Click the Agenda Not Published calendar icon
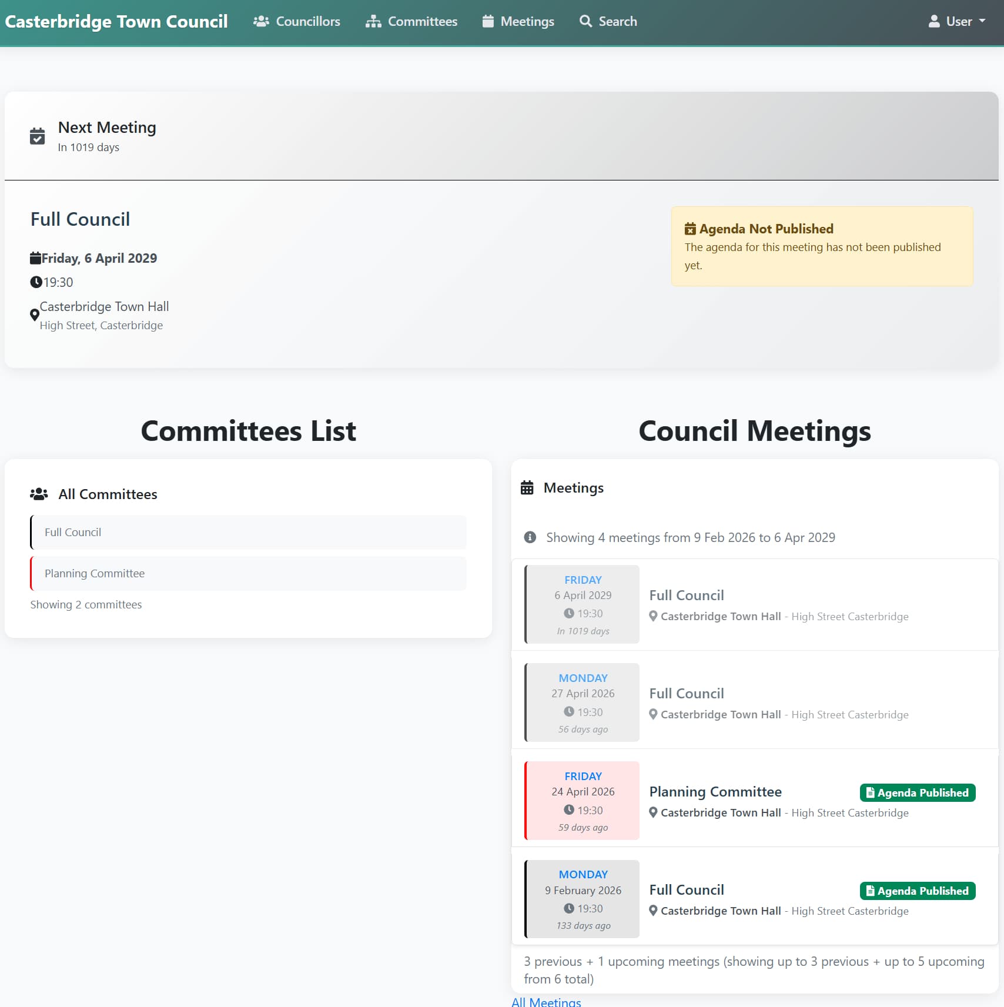Screen dimensions: 1004x1007 pyautogui.click(x=690, y=229)
